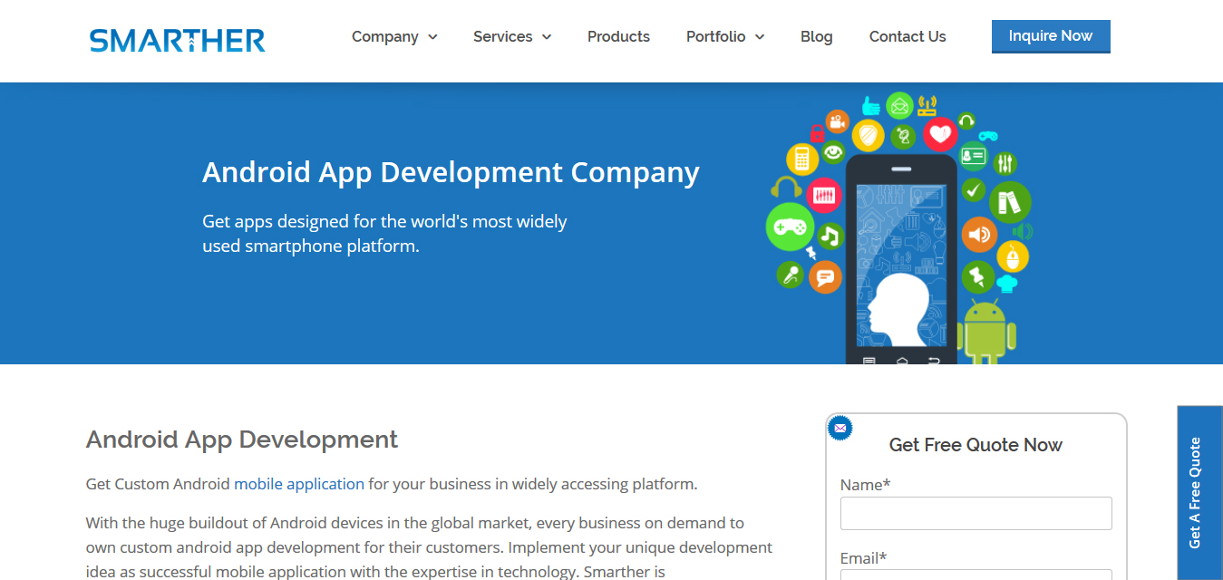Click into the Name input field
The image size is (1223, 580).
pos(975,513)
